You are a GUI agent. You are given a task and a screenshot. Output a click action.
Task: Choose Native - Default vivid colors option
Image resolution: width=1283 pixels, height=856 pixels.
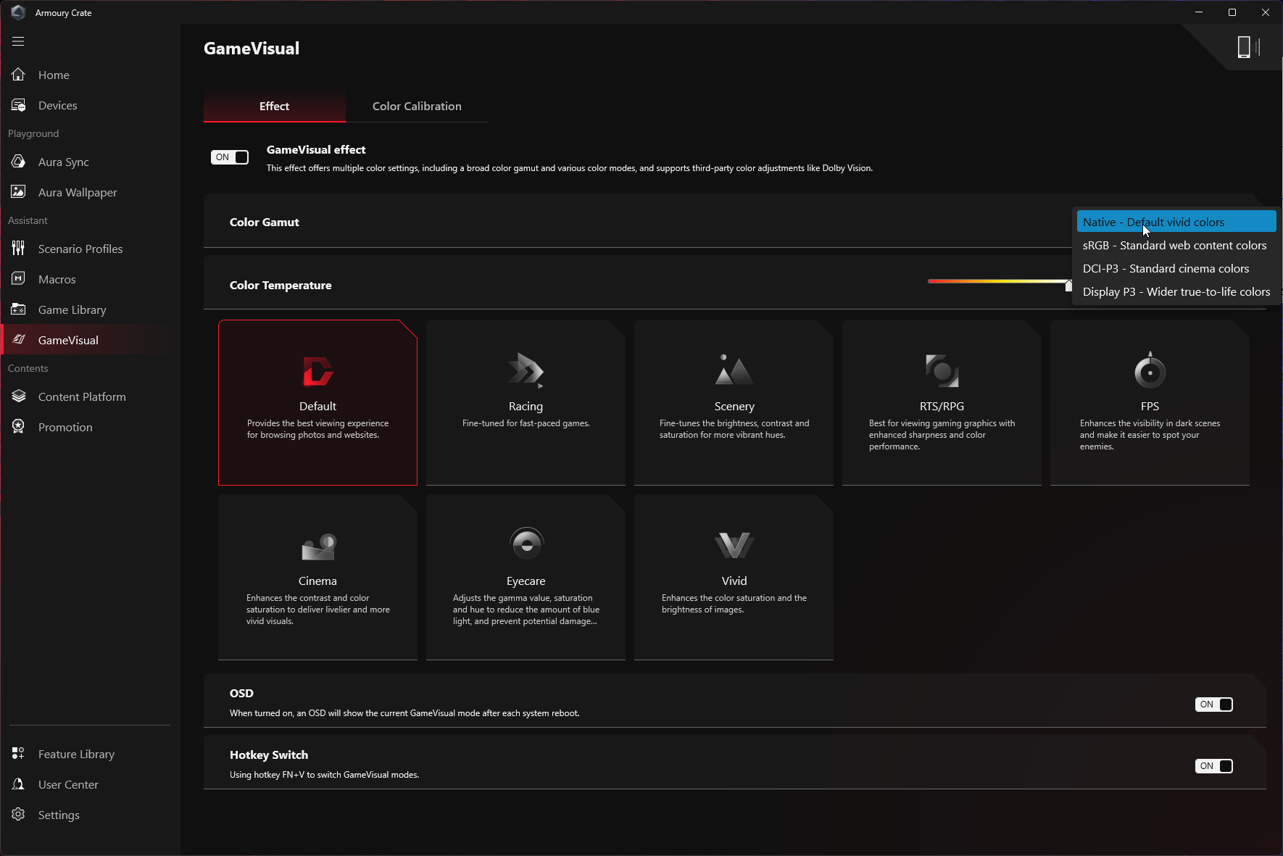pyautogui.click(x=1176, y=222)
